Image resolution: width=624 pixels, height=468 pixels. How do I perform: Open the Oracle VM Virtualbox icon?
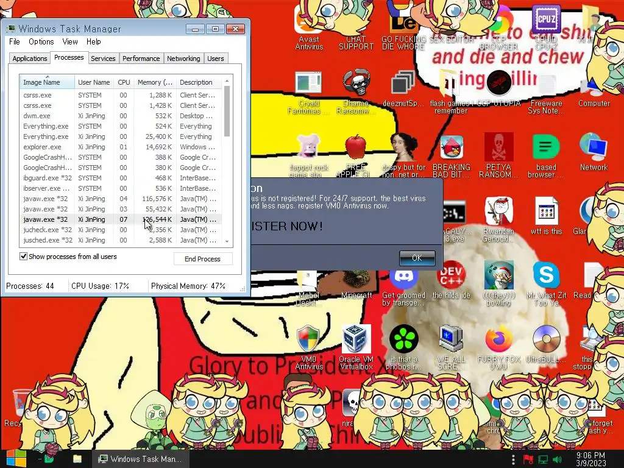(356, 347)
